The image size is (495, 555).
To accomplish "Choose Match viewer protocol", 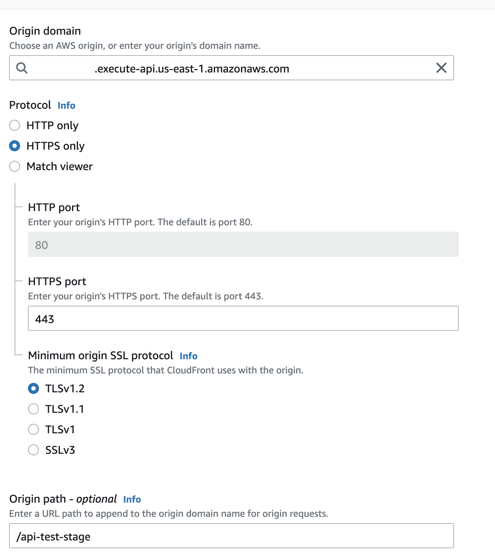I will tap(15, 166).
